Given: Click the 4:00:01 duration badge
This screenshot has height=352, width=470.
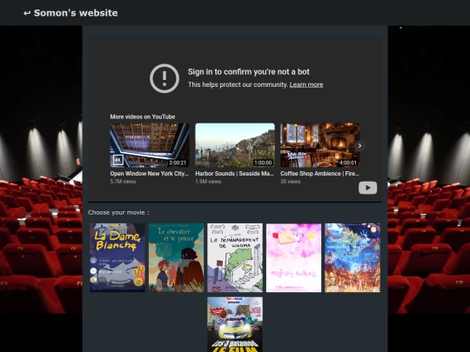Looking at the screenshot, I should (347, 163).
